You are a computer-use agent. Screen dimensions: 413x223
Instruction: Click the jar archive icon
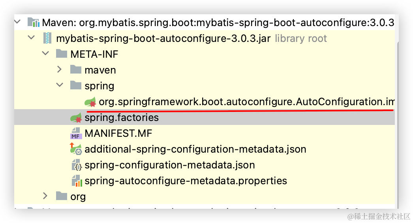point(47,38)
